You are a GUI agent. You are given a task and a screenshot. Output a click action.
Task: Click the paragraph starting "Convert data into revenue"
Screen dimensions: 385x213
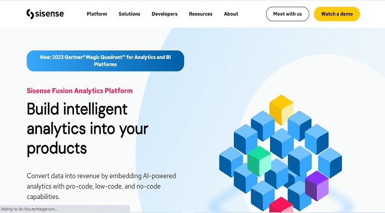pyautogui.click(x=101, y=186)
